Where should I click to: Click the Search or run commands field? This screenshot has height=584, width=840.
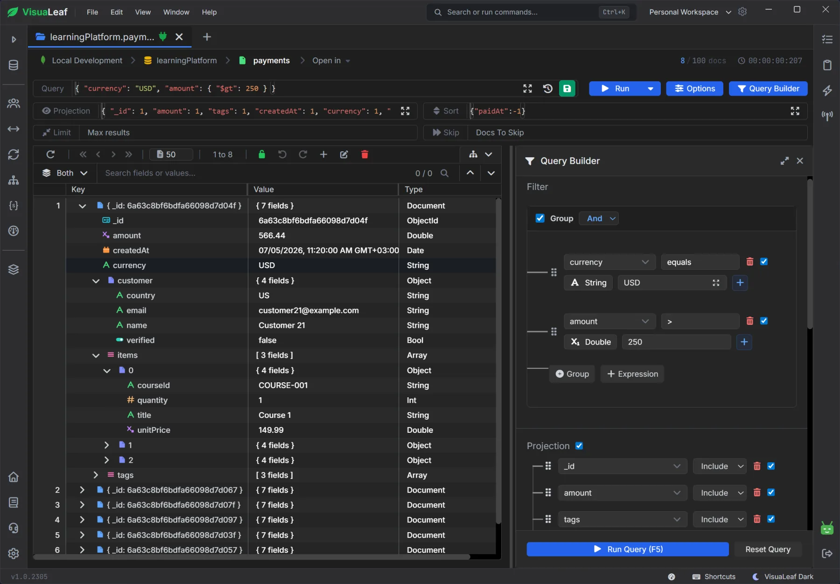point(532,12)
